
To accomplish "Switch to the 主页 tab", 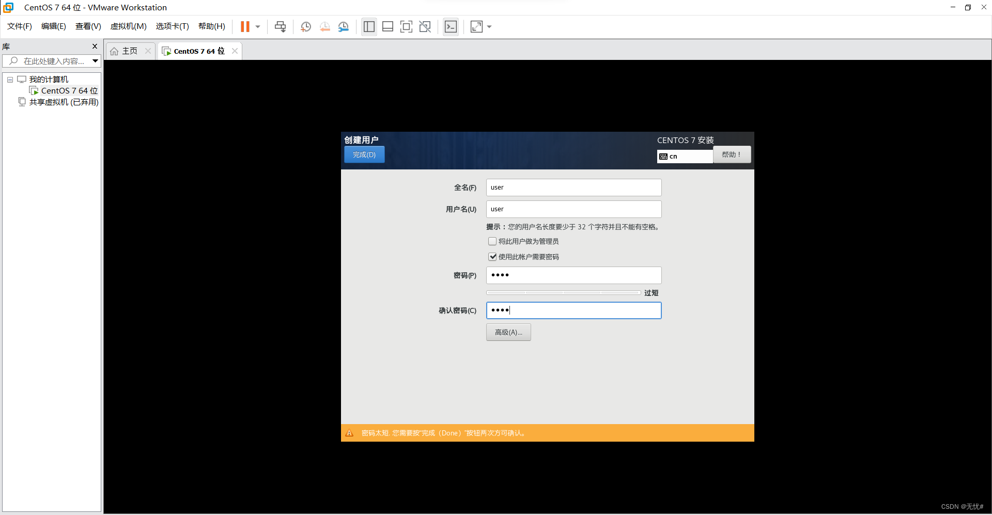I will (x=130, y=51).
